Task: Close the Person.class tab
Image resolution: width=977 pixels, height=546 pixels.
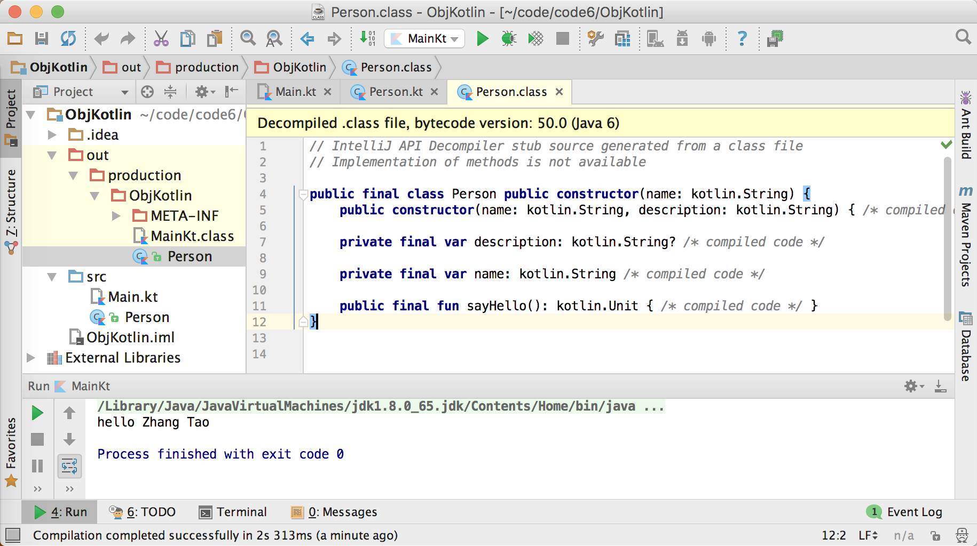Action: point(560,92)
